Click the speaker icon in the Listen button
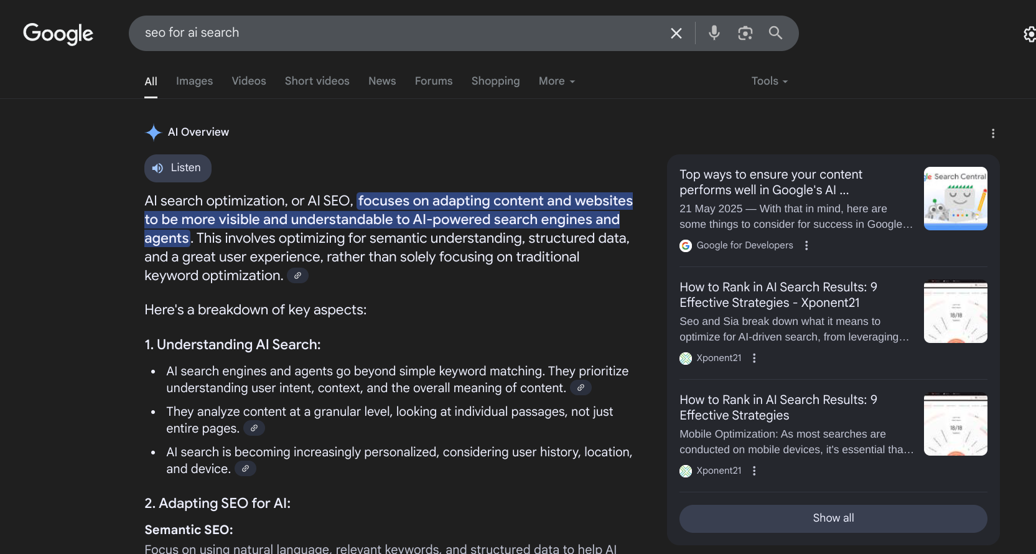The image size is (1036, 554). (158, 168)
